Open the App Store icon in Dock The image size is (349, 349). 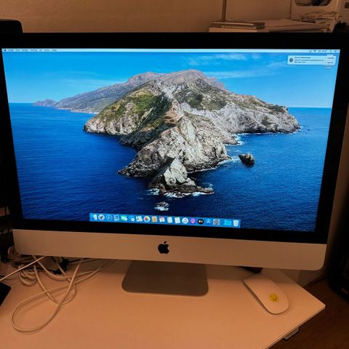pos(209,222)
